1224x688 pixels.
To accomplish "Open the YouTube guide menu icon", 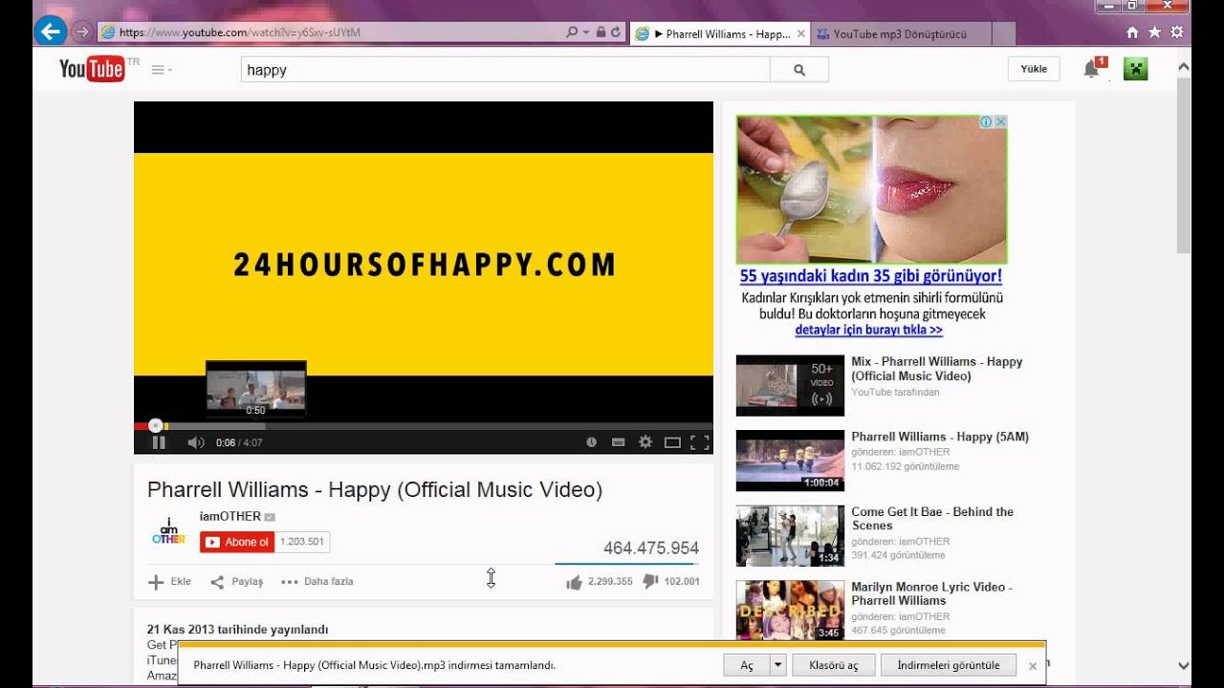I will pyautogui.click(x=161, y=70).
